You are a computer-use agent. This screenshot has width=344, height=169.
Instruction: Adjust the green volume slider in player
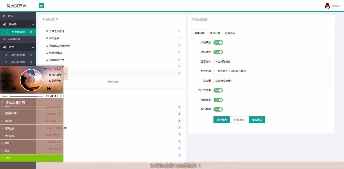point(5,96)
